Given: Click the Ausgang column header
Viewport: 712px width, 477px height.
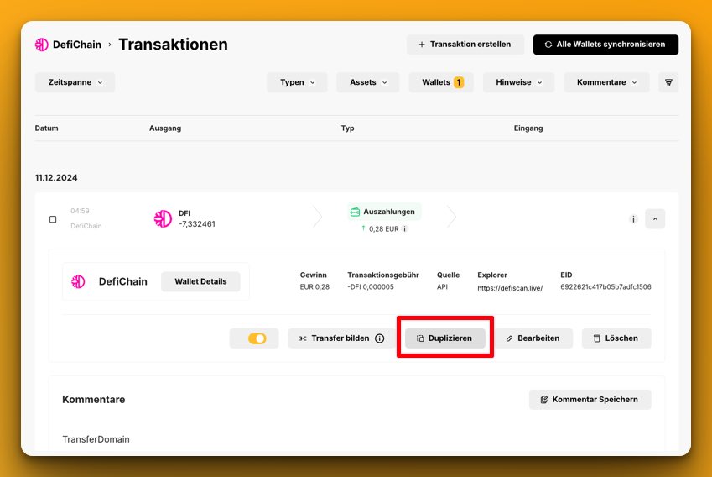Looking at the screenshot, I should (x=165, y=128).
